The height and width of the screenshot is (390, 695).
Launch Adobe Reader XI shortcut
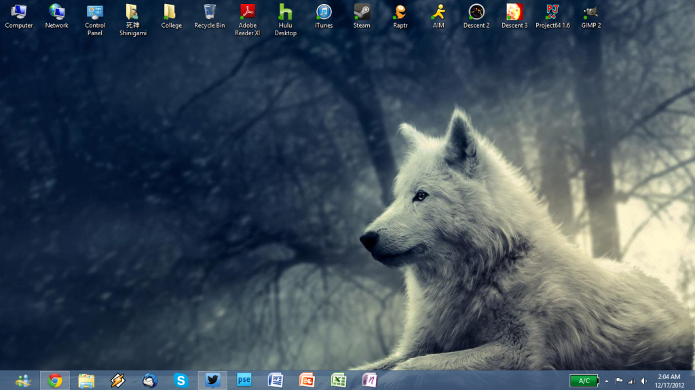(x=247, y=20)
